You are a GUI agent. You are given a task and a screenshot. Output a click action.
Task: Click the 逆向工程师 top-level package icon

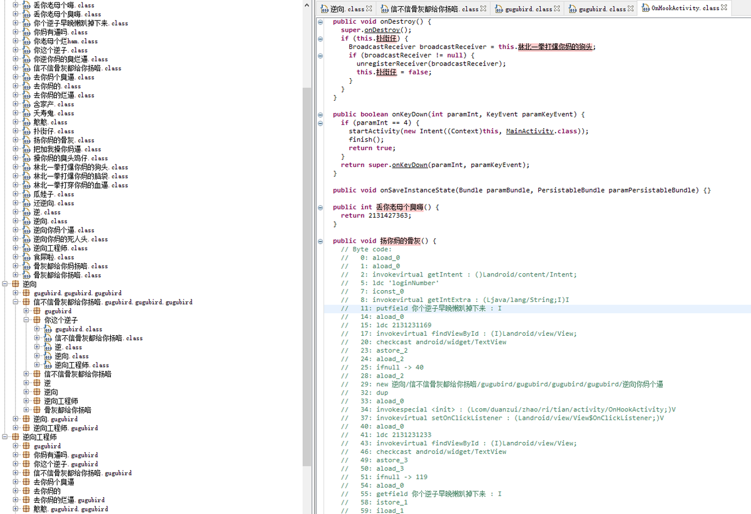(x=16, y=437)
